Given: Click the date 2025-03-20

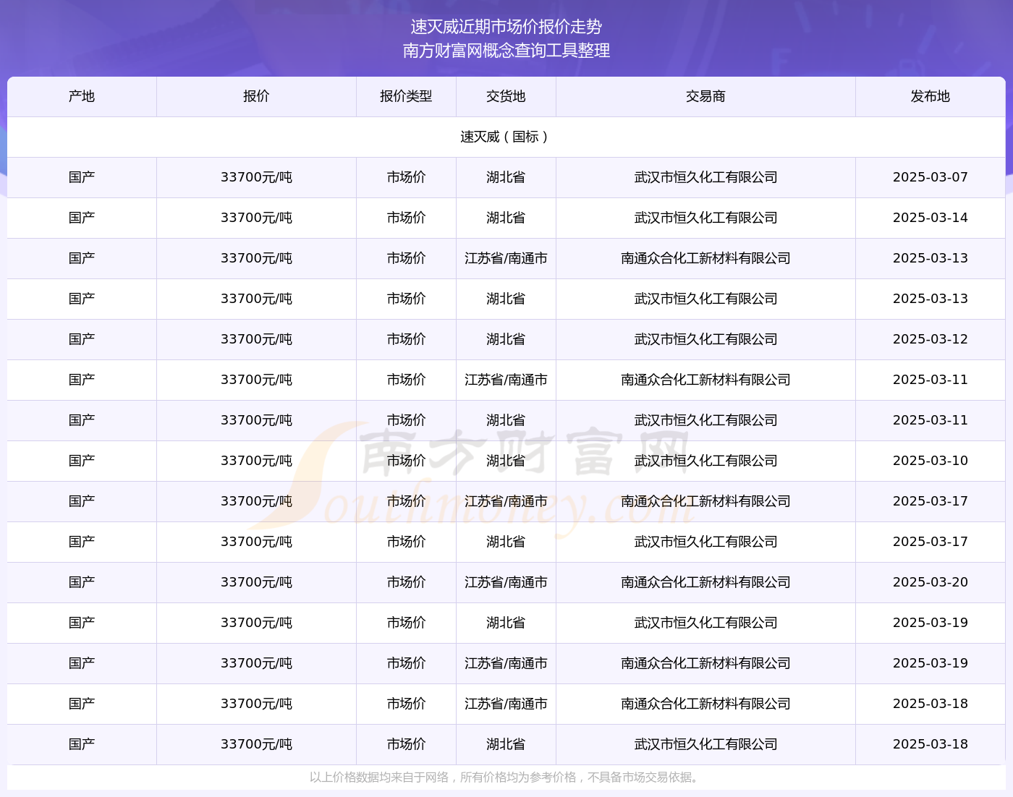Looking at the screenshot, I should pyautogui.click(x=930, y=582).
